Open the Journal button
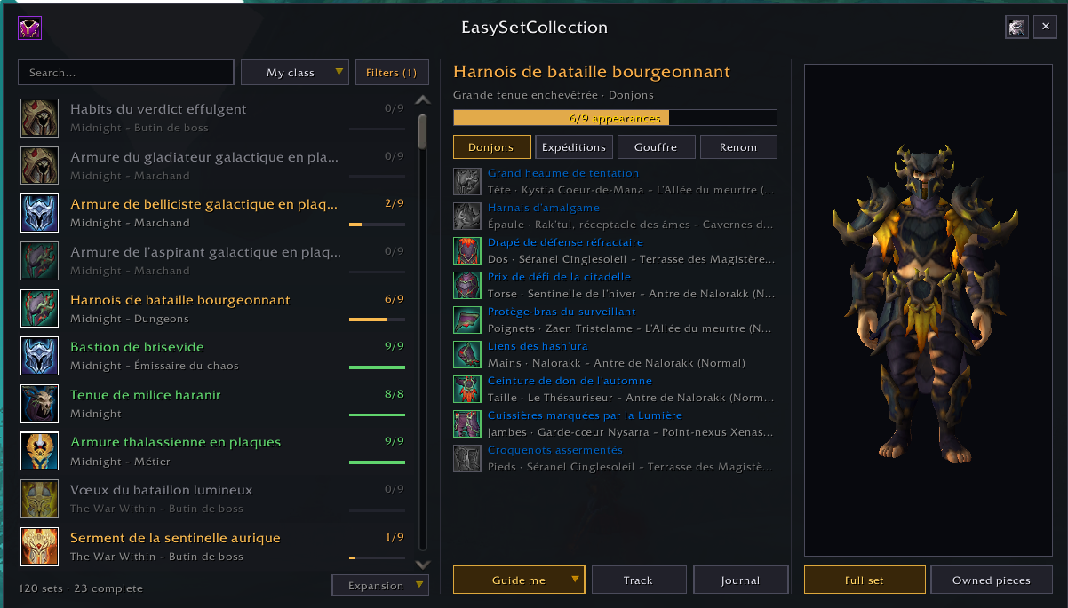Viewport: 1068px width, 608px height. [741, 580]
